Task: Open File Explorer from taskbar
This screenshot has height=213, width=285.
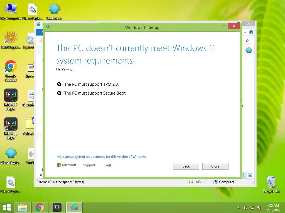Action: [x=22, y=207]
